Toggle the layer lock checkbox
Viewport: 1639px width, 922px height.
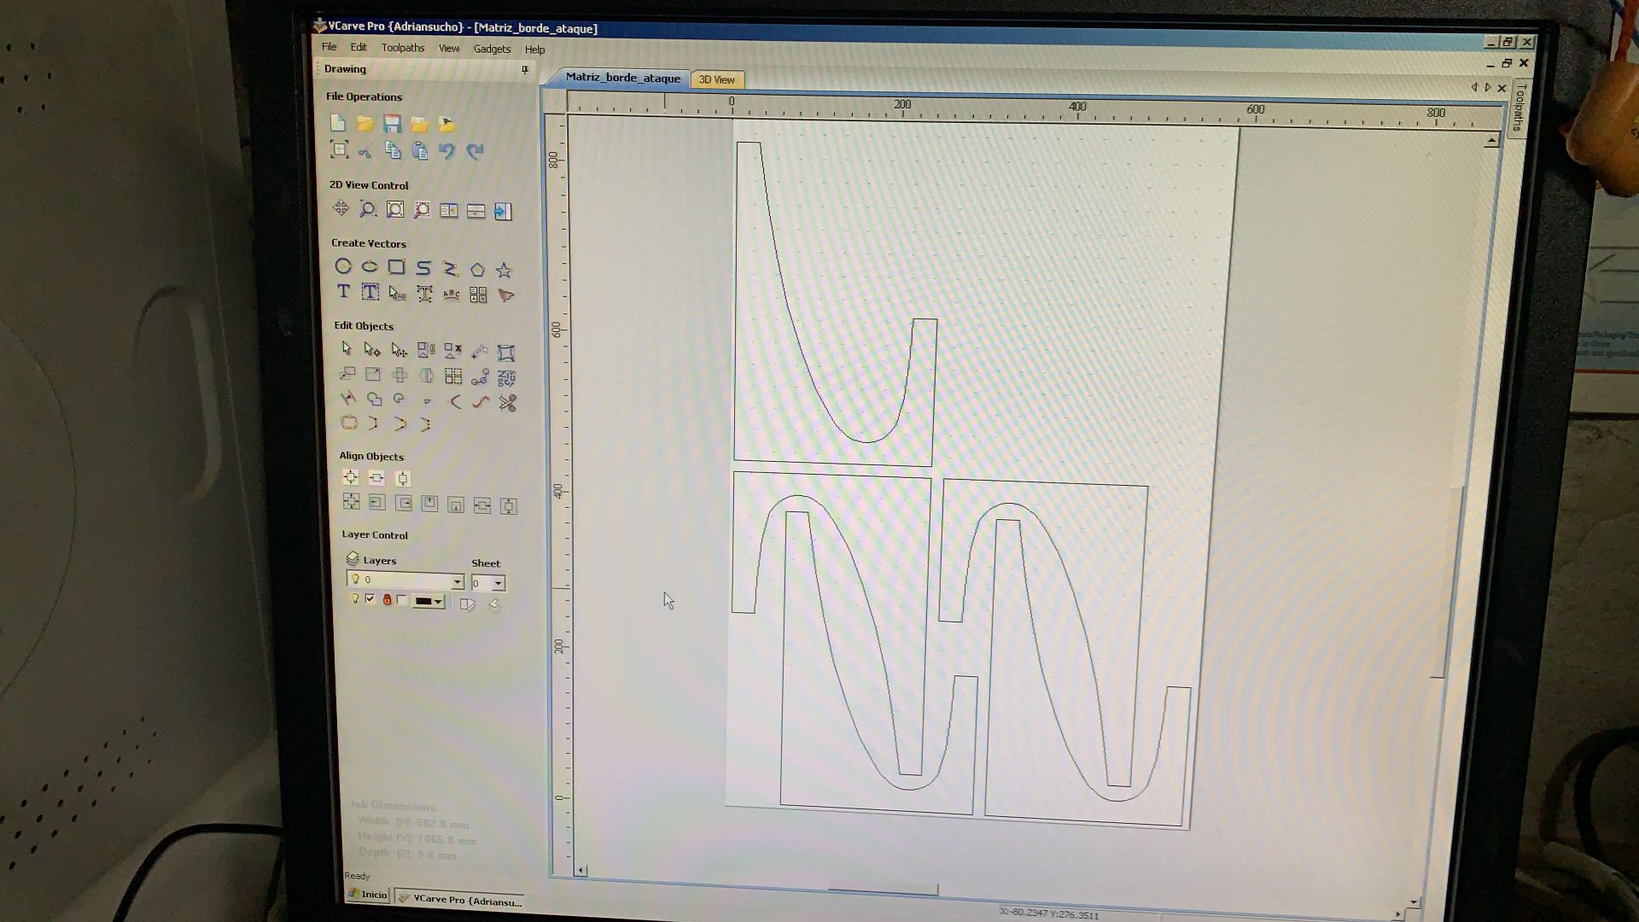402,600
